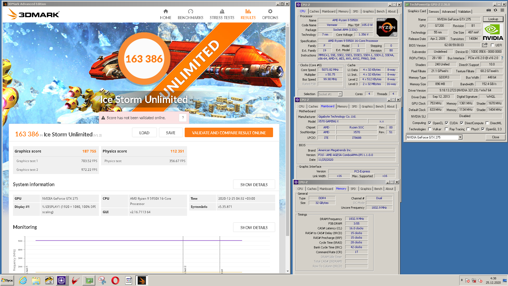508x286 pixels.
Task: Click Graphics score value 187 755
Action: click(89, 151)
